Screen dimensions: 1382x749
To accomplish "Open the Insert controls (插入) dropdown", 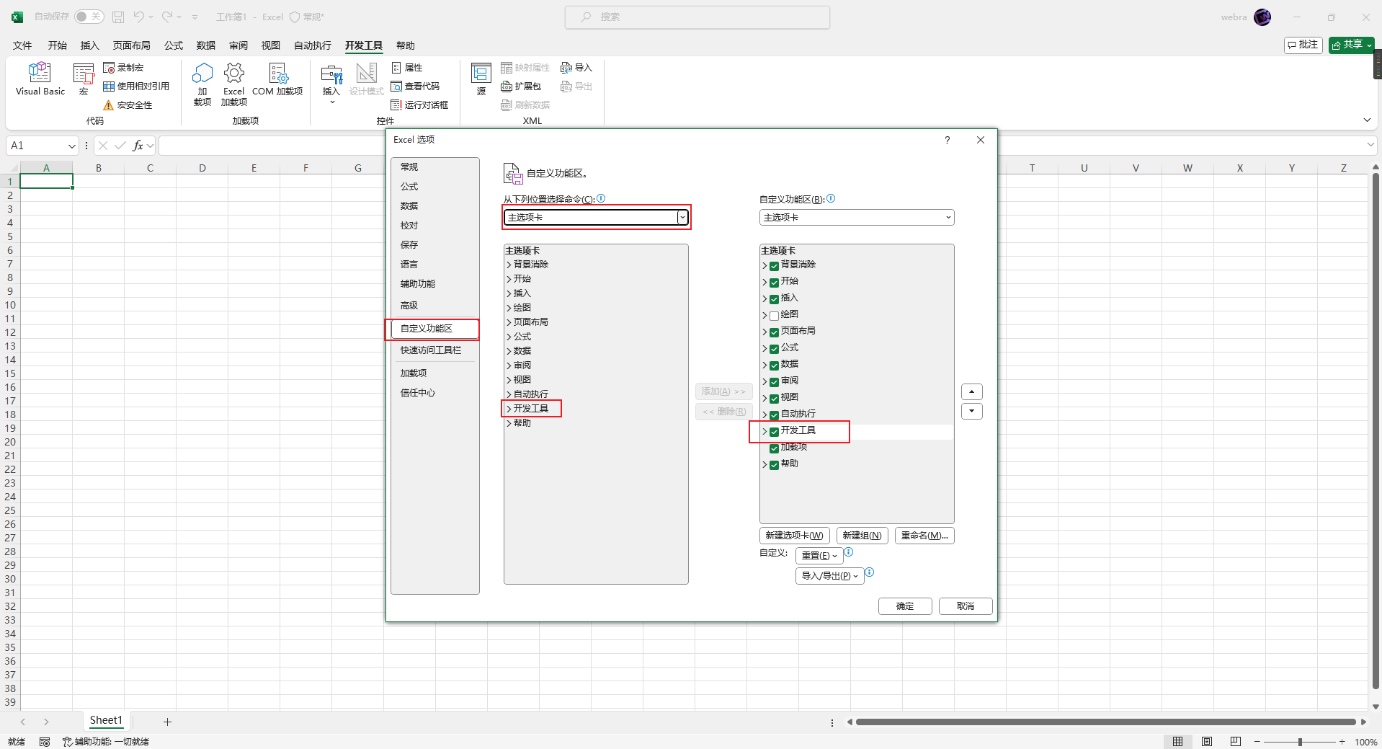I will coord(331,84).
